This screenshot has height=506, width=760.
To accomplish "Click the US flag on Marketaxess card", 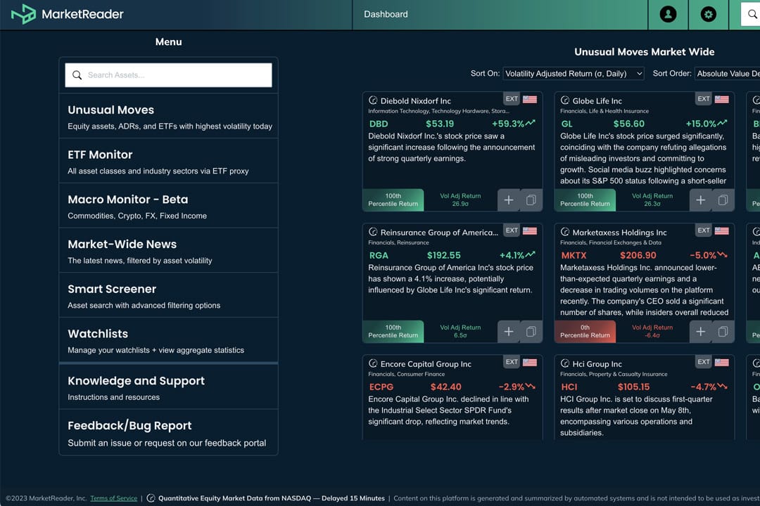I will point(722,231).
